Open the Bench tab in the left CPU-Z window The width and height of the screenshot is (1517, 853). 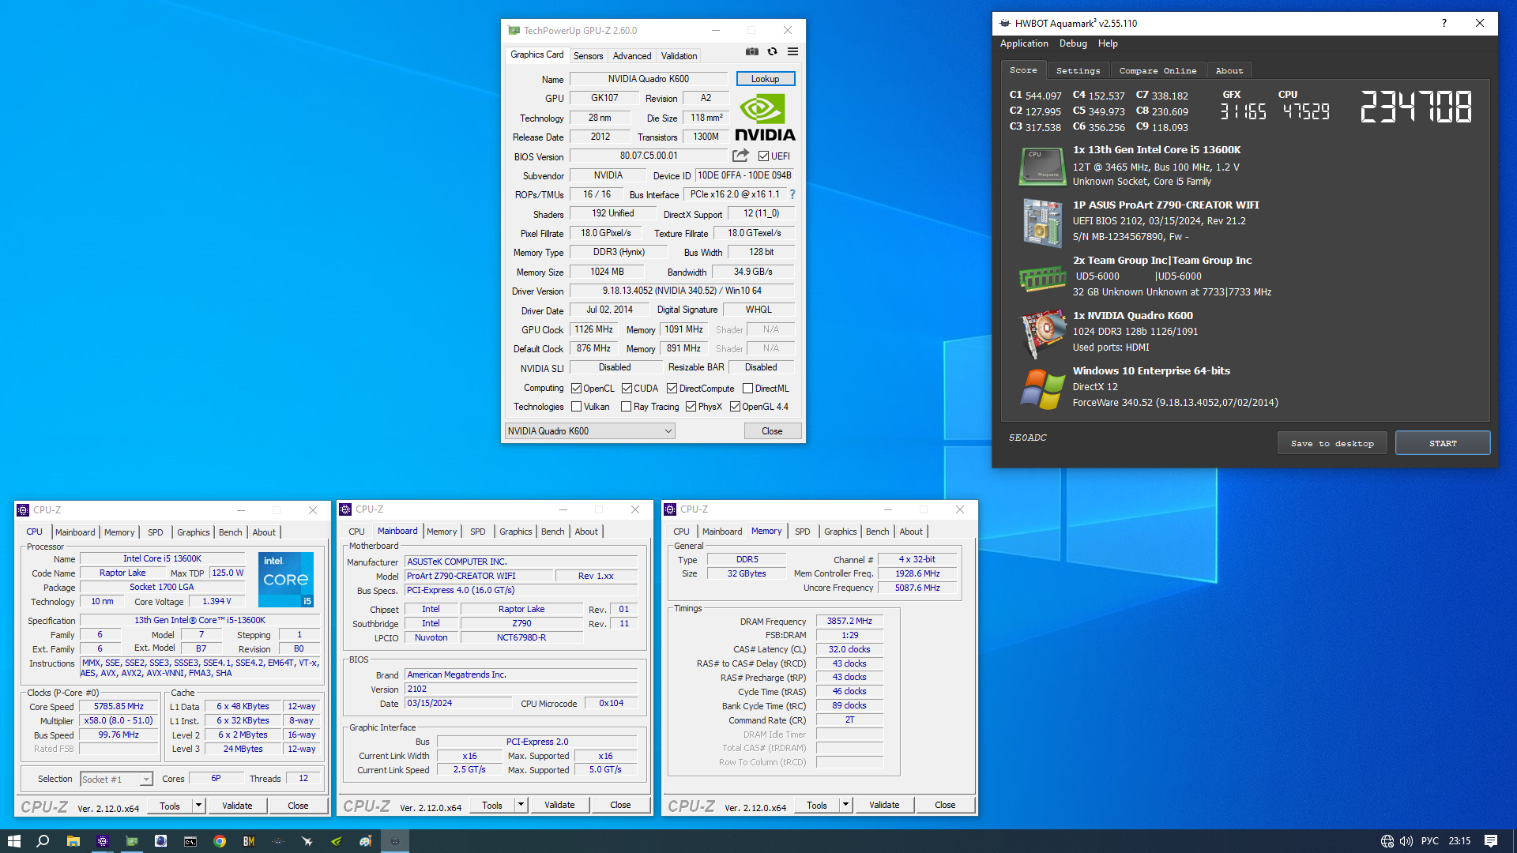tap(230, 532)
